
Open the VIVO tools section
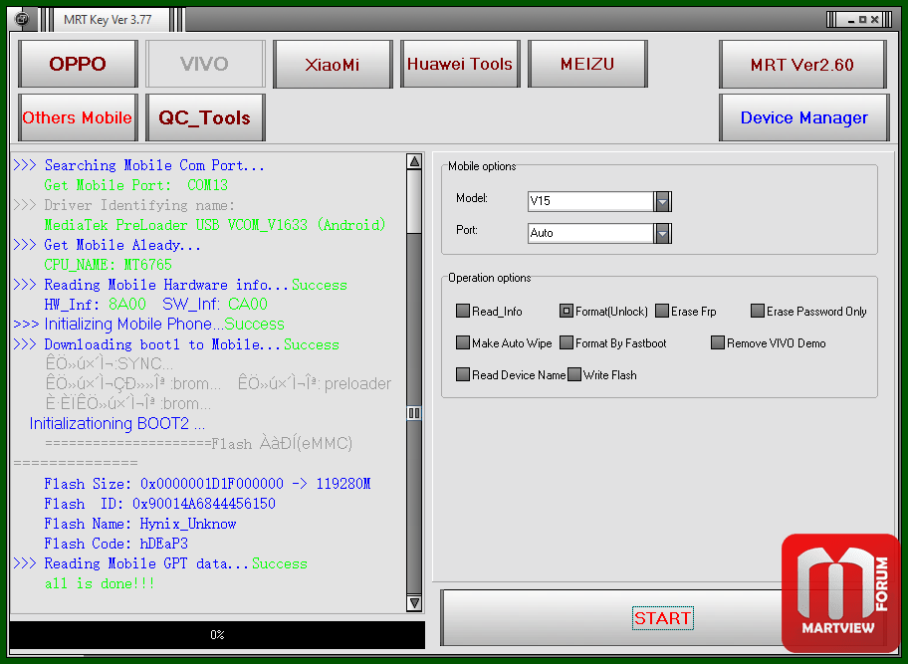tap(205, 64)
